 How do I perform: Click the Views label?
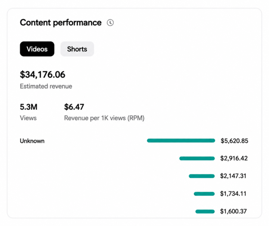coord(28,118)
